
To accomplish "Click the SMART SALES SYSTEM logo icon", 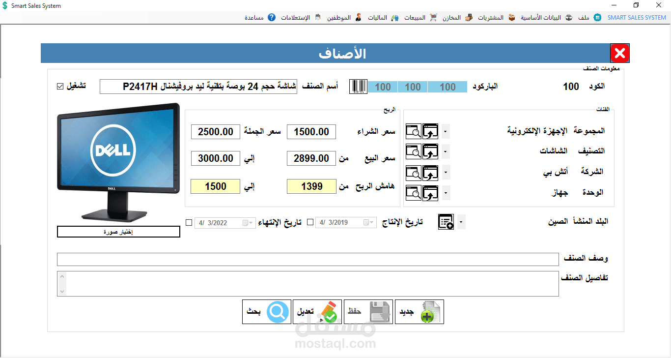I will [597, 18].
